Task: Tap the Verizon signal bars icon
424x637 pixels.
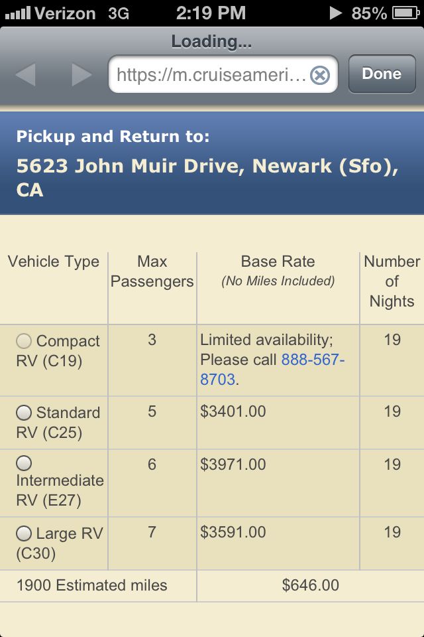Action: coord(17,13)
